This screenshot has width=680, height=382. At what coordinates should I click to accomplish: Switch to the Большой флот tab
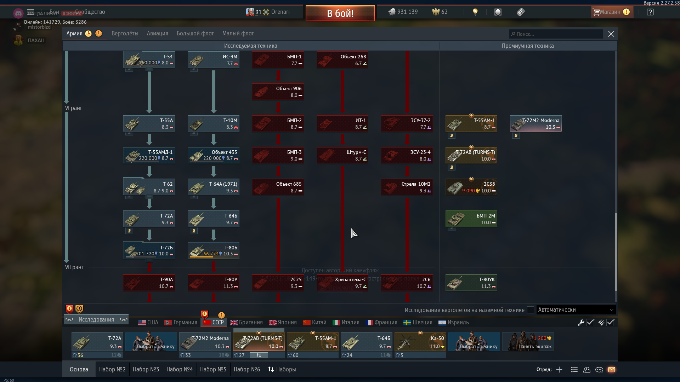pyautogui.click(x=195, y=34)
